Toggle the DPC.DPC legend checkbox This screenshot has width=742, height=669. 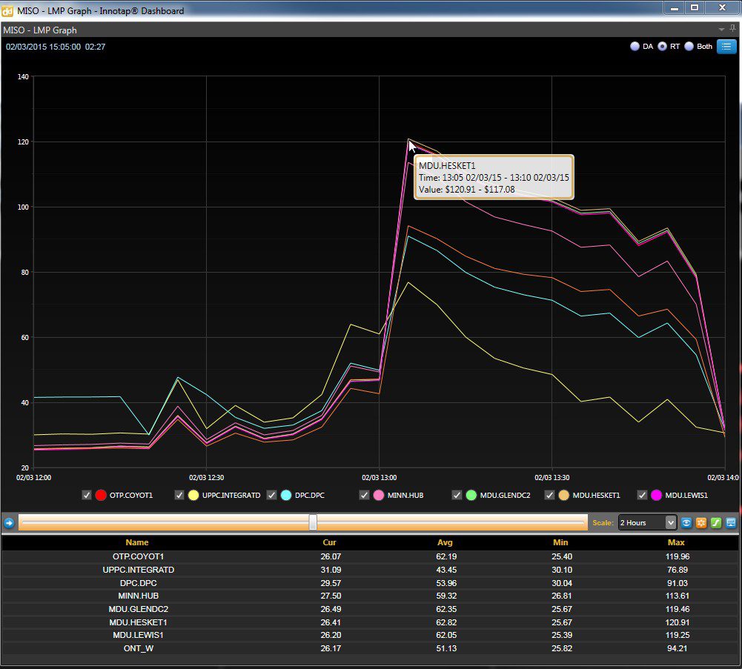[x=271, y=495]
